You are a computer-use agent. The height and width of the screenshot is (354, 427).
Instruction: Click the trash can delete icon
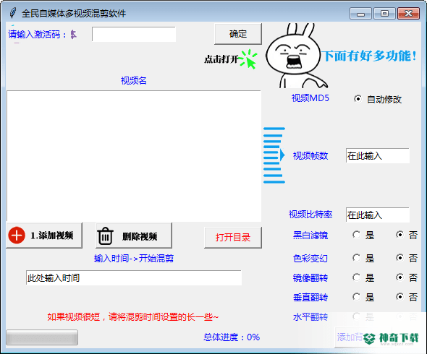pos(105,236)
